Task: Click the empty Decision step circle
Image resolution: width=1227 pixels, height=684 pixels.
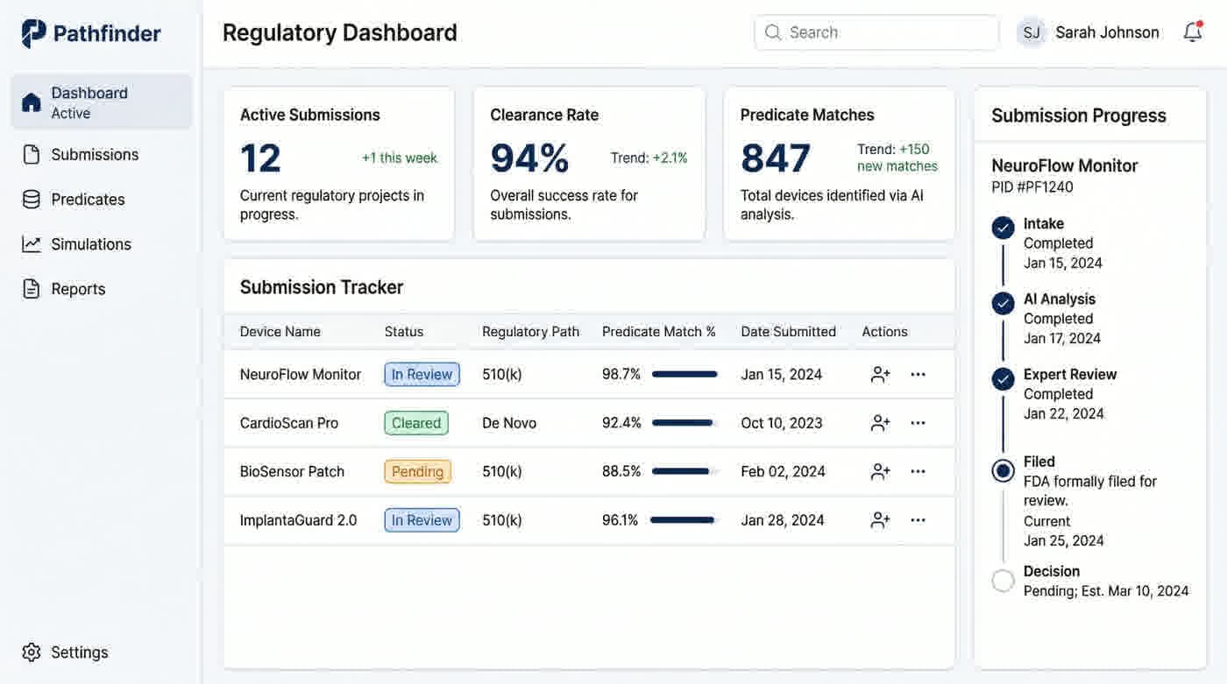Action: tap(1003, 577)
